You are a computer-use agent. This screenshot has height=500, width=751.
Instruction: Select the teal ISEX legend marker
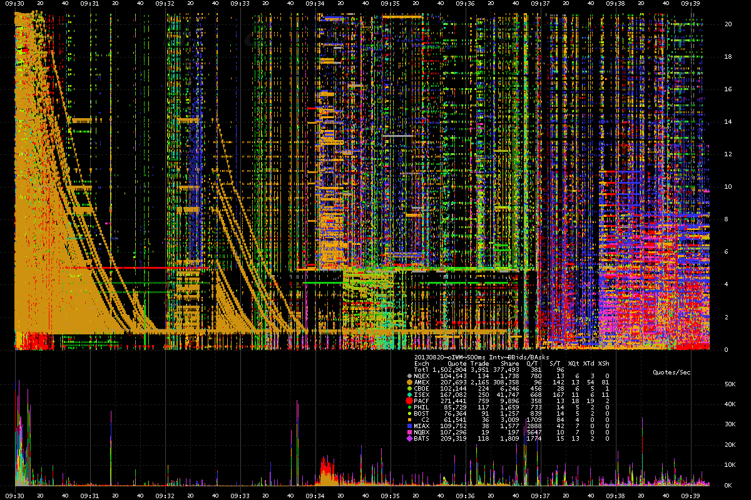tap(409, 394)
